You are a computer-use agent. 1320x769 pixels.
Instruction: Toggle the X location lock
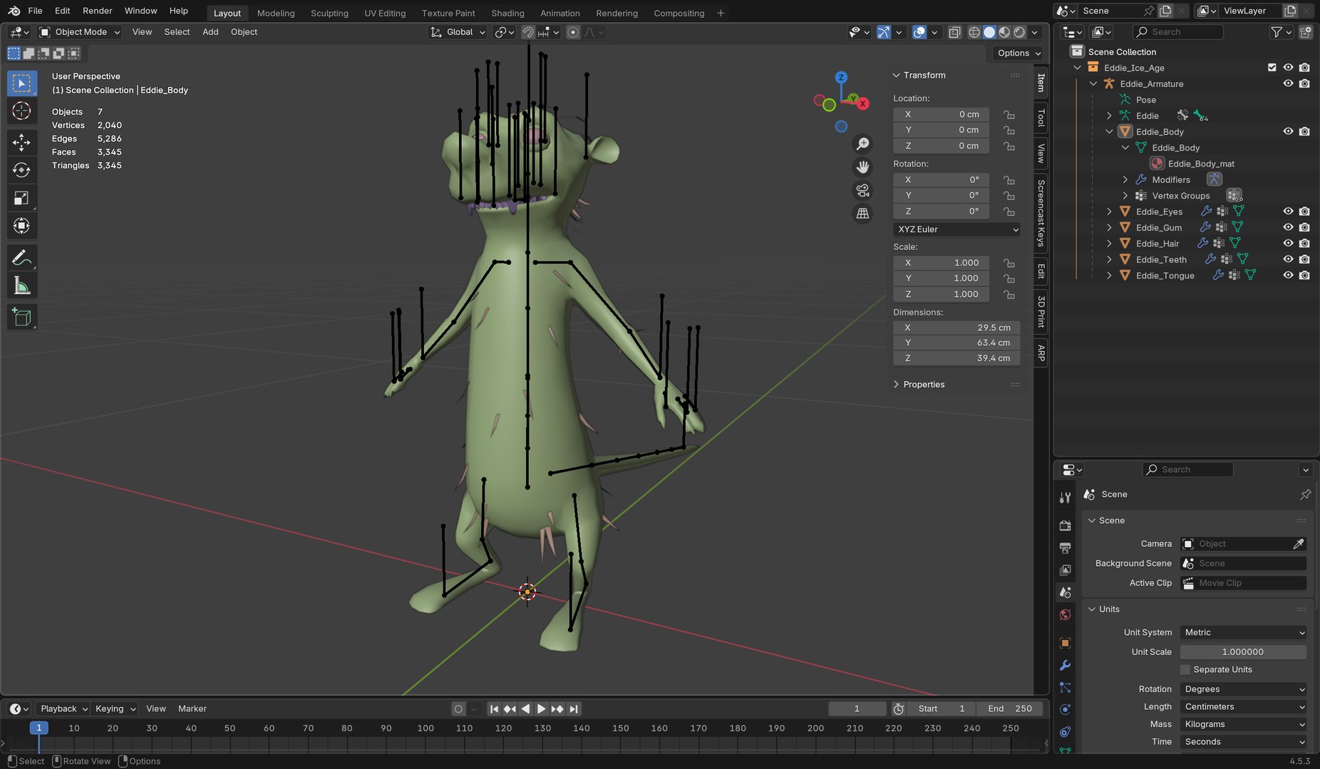1009,115
